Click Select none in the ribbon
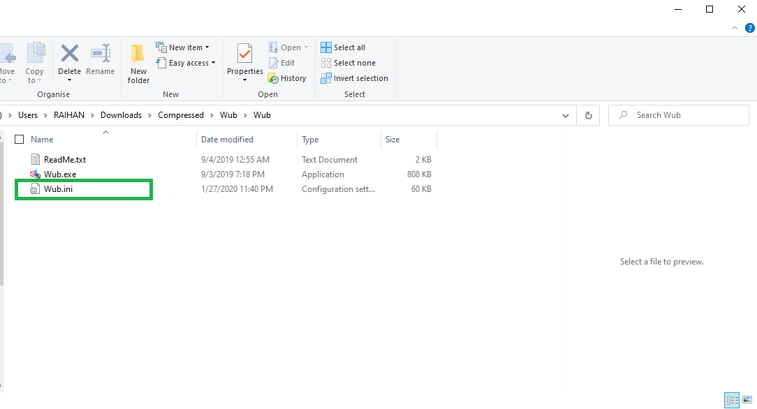 tap(348, 63)
